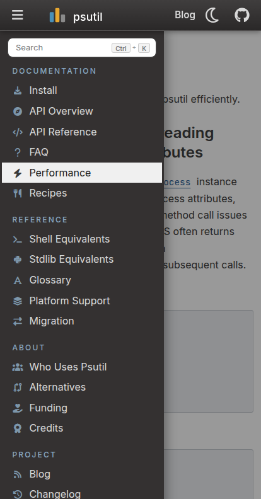The image size is (261, 499).
Task: Click the psutil title text in header
Action: (x=88, y=17)
